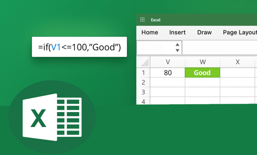Select column X header
257x155 pixels.
click(x=238, y=62)
